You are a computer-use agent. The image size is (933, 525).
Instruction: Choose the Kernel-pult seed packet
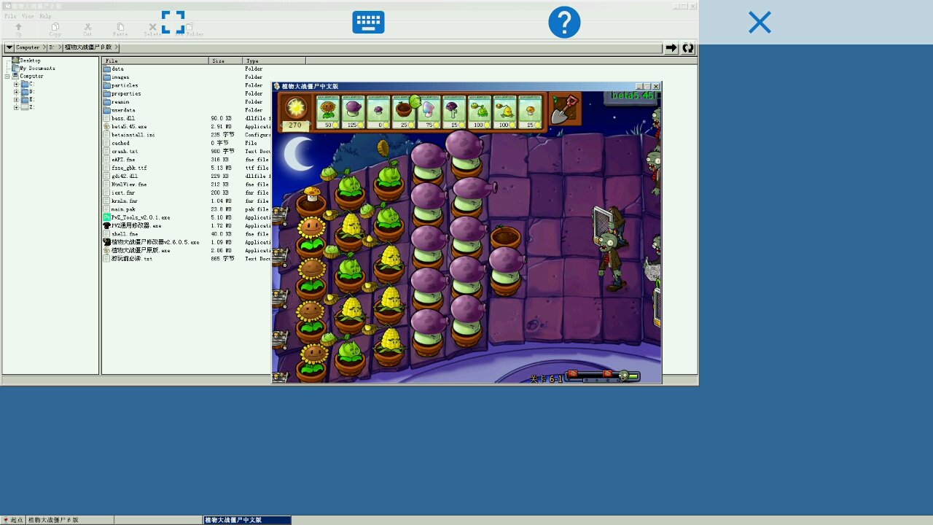505,112
